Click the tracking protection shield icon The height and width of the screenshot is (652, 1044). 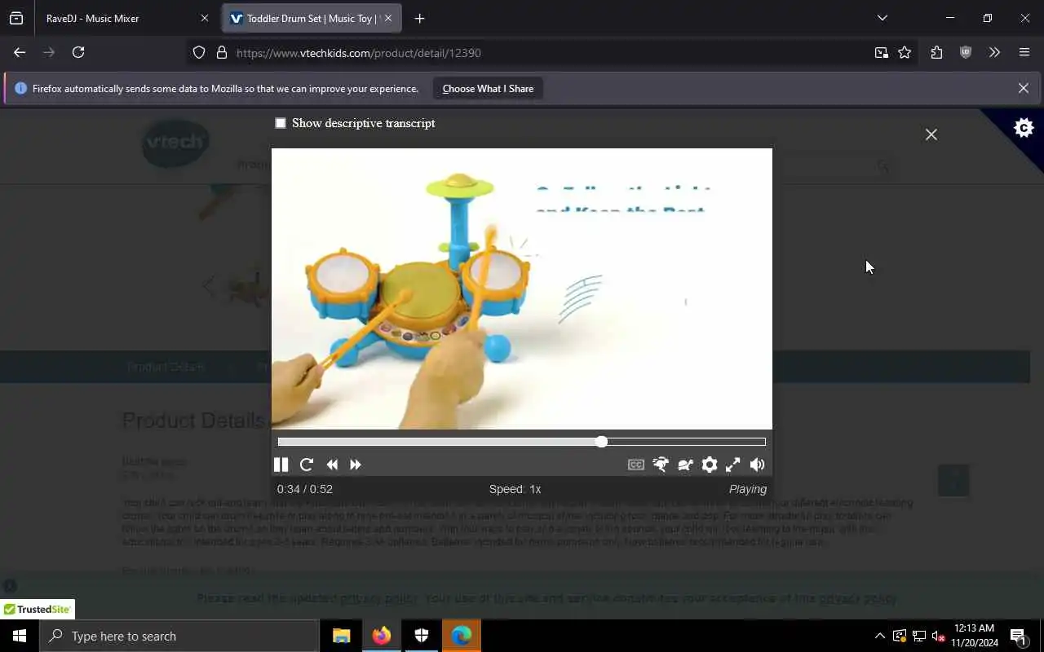coord(199,53)
